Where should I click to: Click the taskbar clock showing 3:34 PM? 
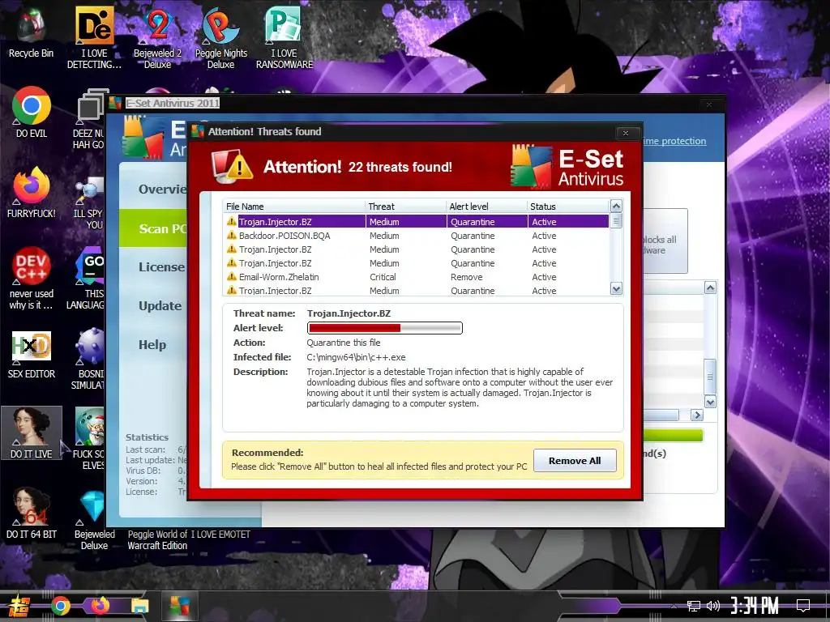tap(755, 606)
